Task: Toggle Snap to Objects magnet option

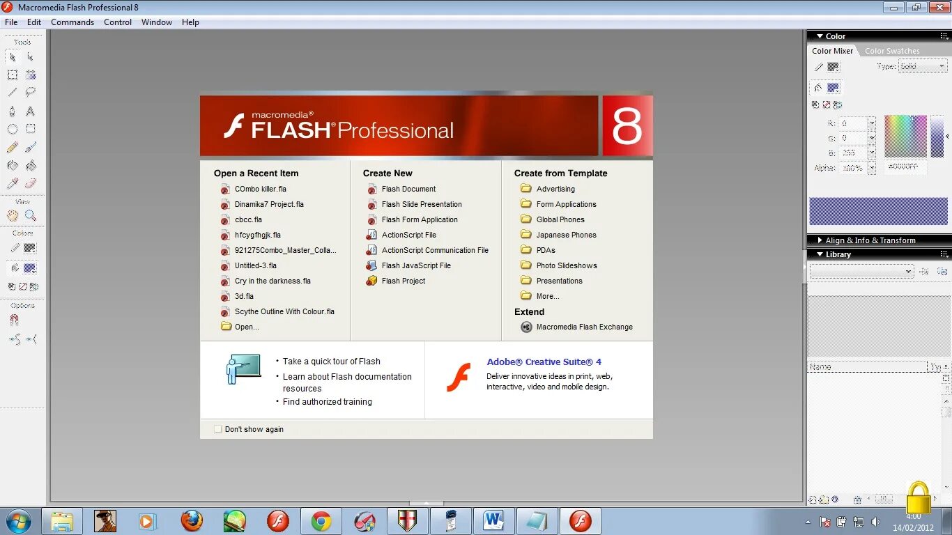Action: (x=15, y=320)
